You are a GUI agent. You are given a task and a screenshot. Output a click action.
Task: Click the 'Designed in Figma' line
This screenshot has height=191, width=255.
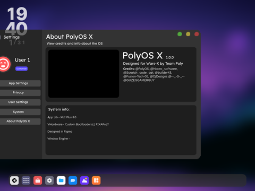(x=60, y=132)
